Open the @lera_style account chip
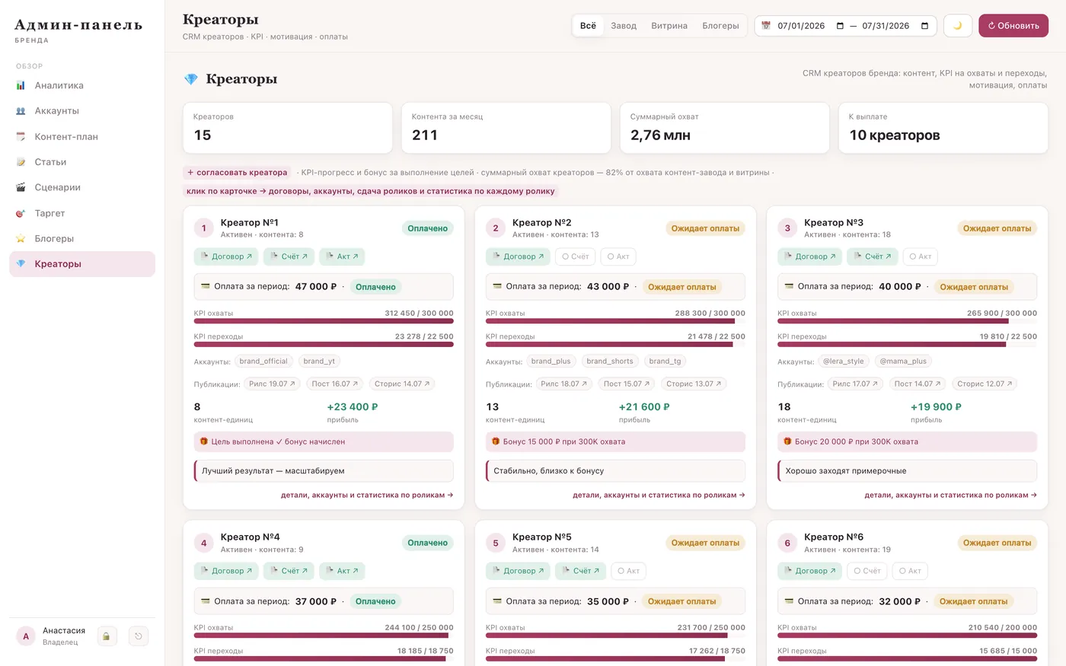Screen dimensions: 1066x666 coord(843,362)
